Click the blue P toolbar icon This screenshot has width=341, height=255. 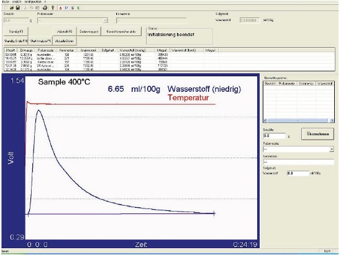pos(66,8)
